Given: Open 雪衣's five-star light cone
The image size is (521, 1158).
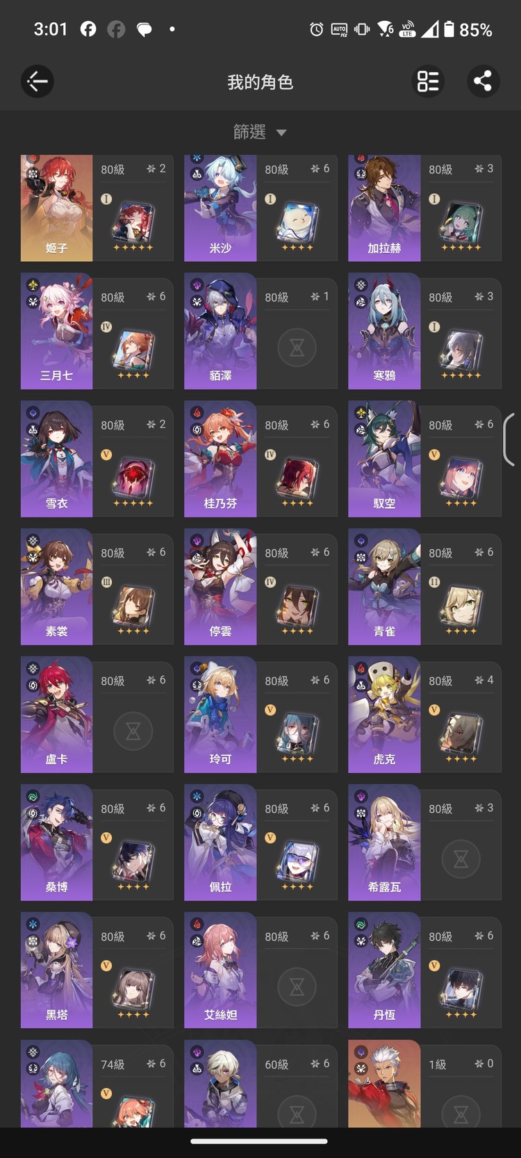Looking at the screenshot, I should click(133, 479).
